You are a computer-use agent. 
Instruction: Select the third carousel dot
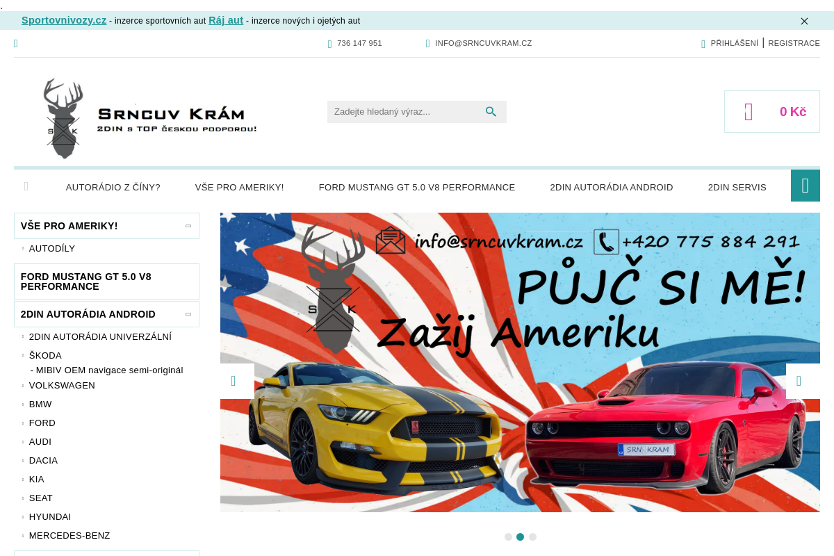[532, 537]
